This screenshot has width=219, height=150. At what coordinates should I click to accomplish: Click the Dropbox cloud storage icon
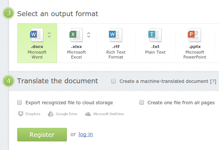tap(21, 114)
